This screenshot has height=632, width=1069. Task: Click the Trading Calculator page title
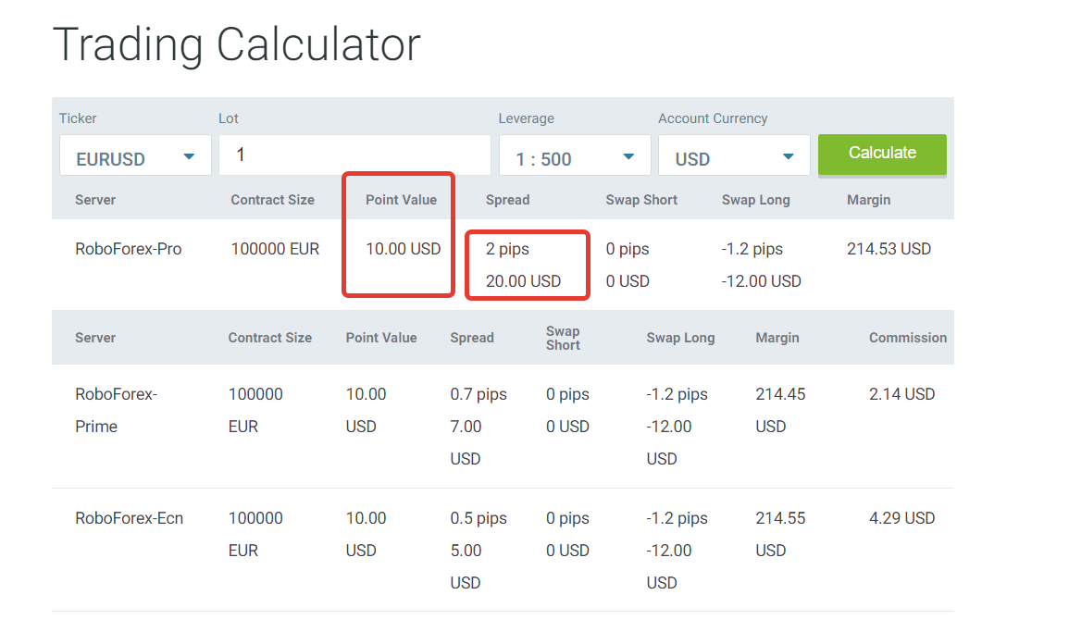click(x=237, y=45)
